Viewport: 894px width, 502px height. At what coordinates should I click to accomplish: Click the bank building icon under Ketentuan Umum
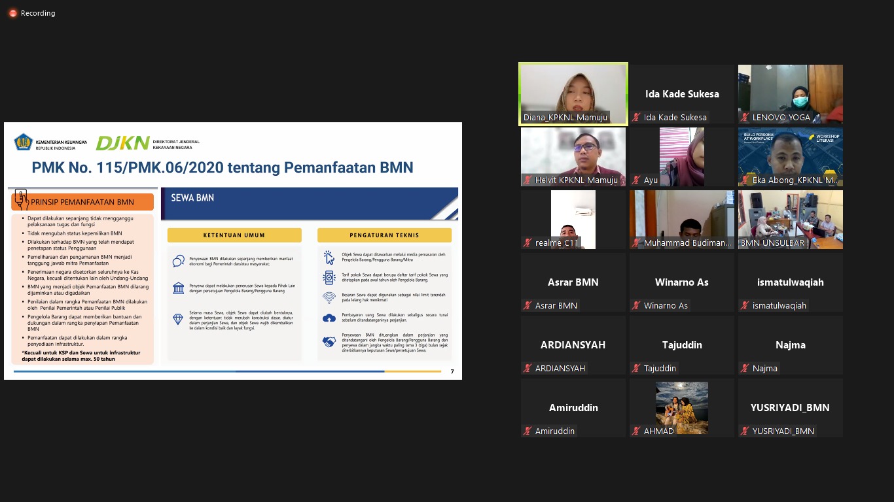click(178, 288)
